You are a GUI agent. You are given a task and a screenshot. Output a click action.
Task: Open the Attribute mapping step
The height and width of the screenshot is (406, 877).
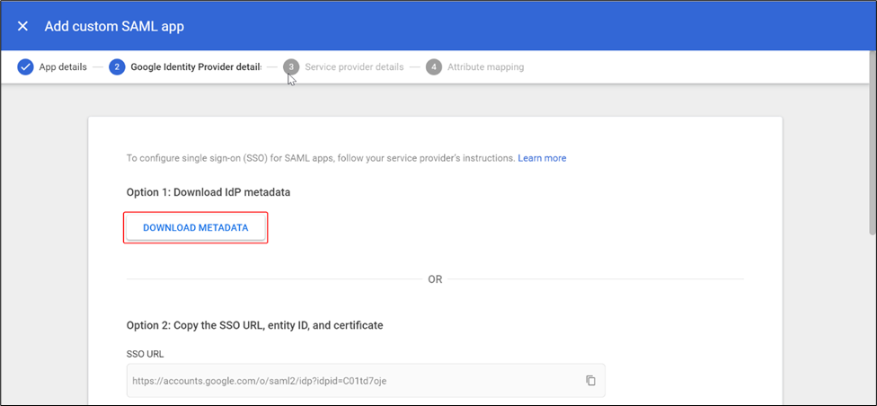click(485, 67)
